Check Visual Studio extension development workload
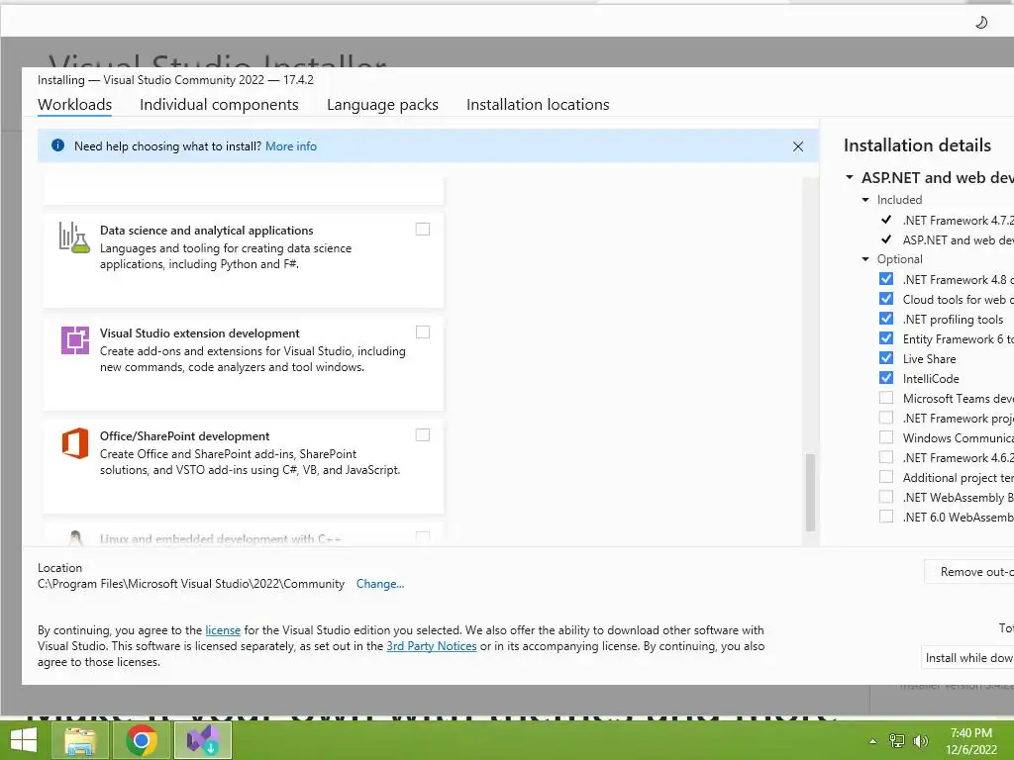 [x=422, y=332]
